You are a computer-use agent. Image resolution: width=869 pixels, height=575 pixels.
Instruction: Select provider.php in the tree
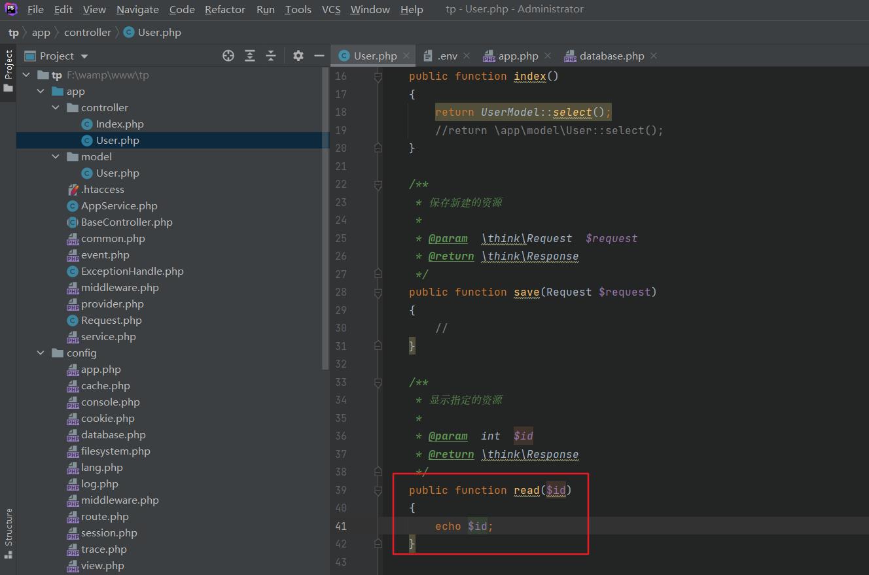[x=105, y=304]
